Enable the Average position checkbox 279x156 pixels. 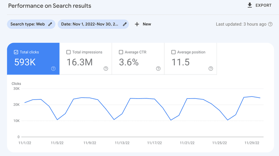pyautogui.click(x=173, y=52)
